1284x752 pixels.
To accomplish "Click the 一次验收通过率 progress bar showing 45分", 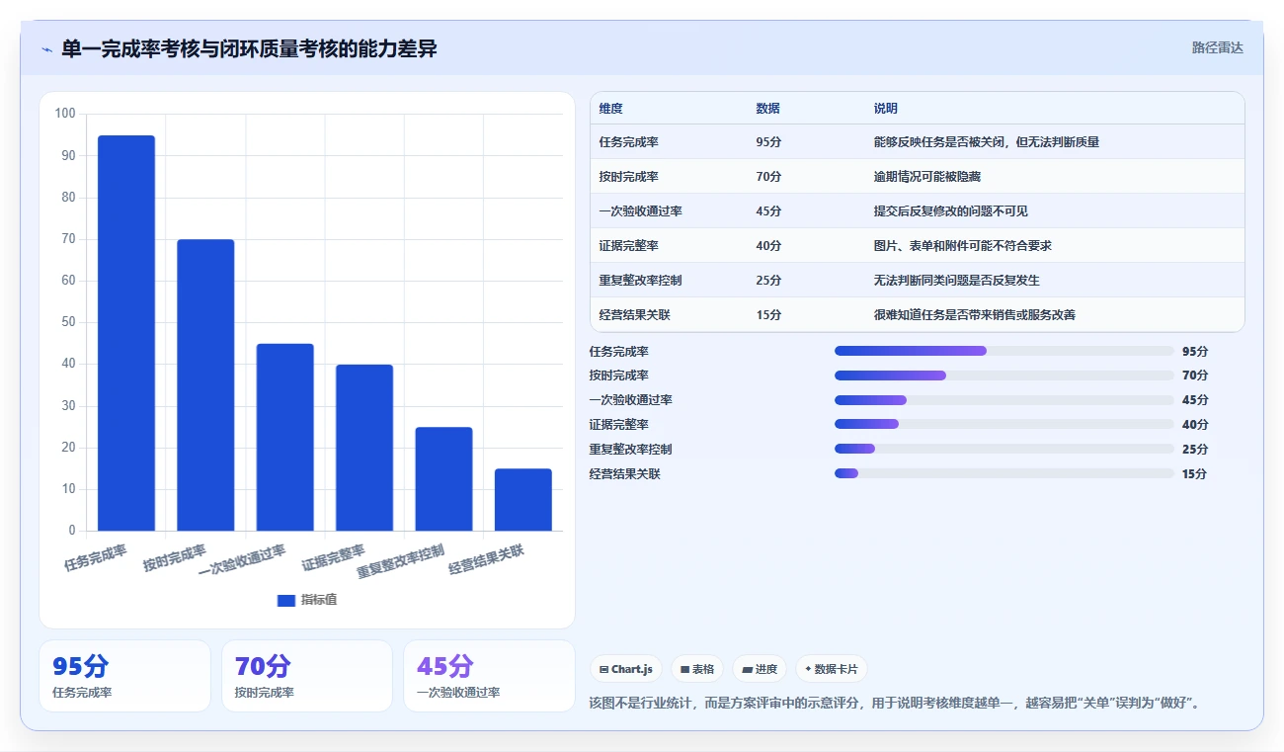I will click(1004, 400).
